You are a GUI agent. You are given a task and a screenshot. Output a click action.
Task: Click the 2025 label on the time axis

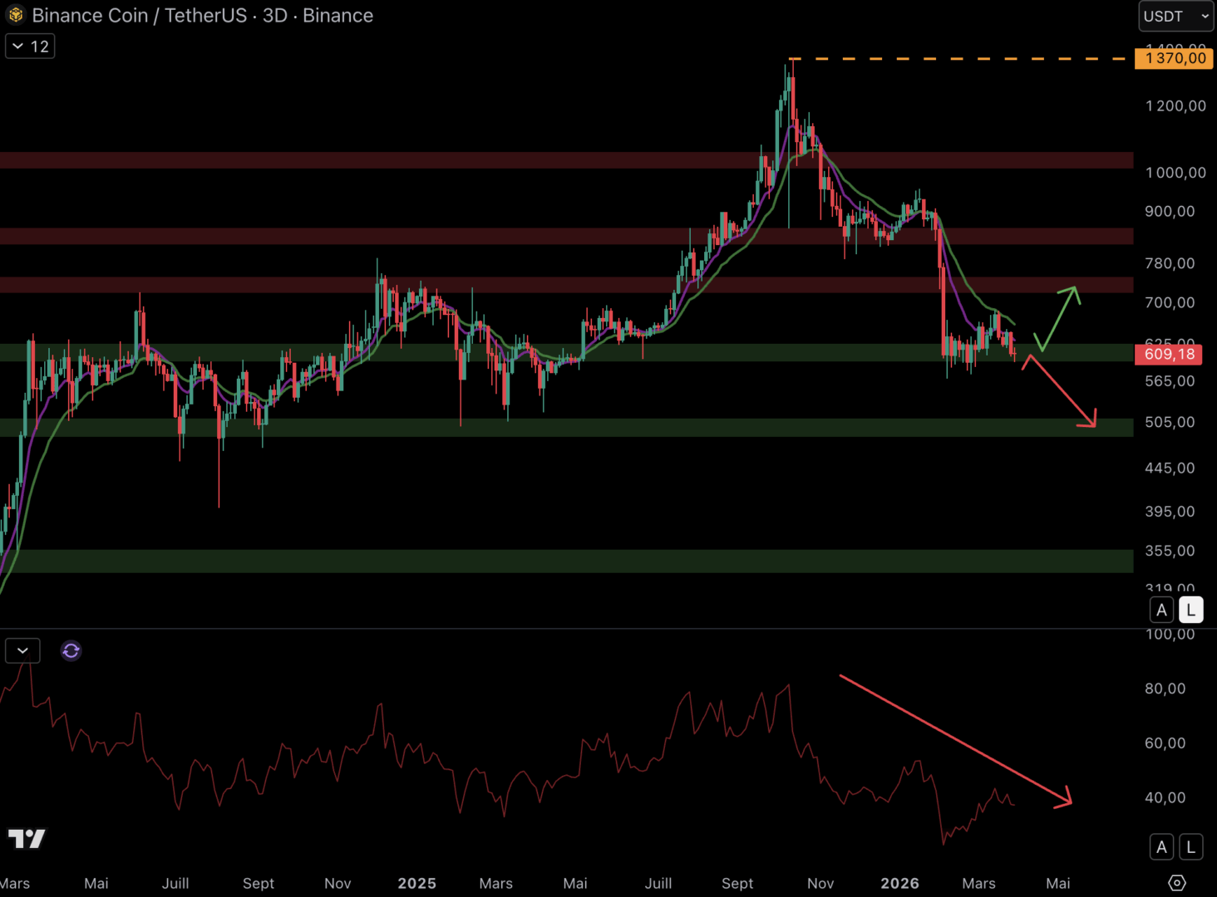tap(416, 884)
